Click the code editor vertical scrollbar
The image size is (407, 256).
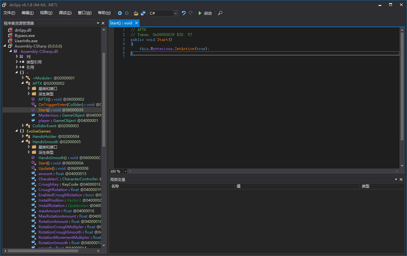(x=402, y=86)
